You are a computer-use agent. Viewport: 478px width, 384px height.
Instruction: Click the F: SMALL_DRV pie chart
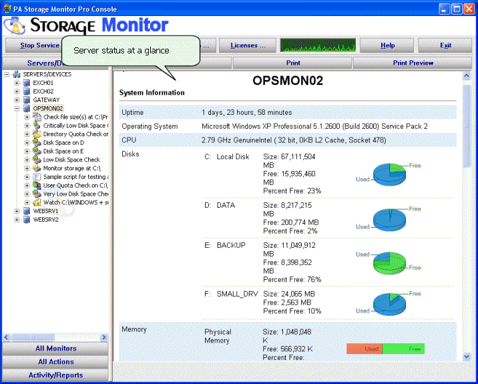389,305
